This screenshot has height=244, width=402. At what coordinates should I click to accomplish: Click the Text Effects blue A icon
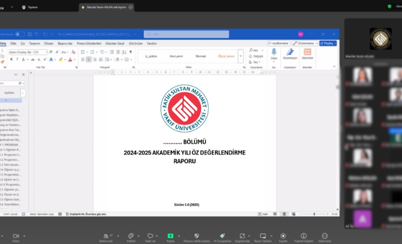51,59
